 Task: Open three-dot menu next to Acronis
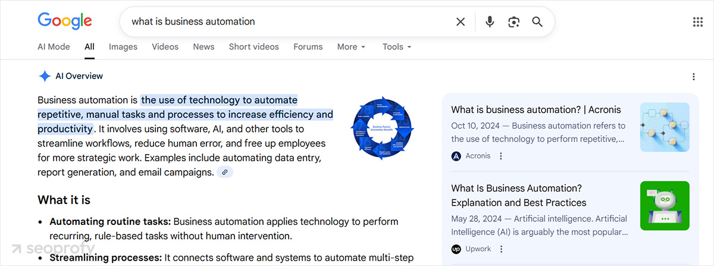coord(501,156)
